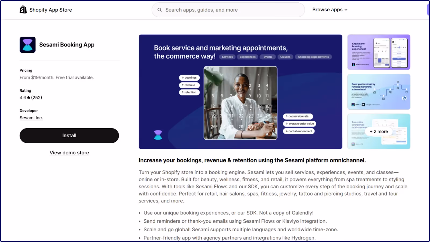
Task: Click the retention pill in the banner
Action: [189, 92]
